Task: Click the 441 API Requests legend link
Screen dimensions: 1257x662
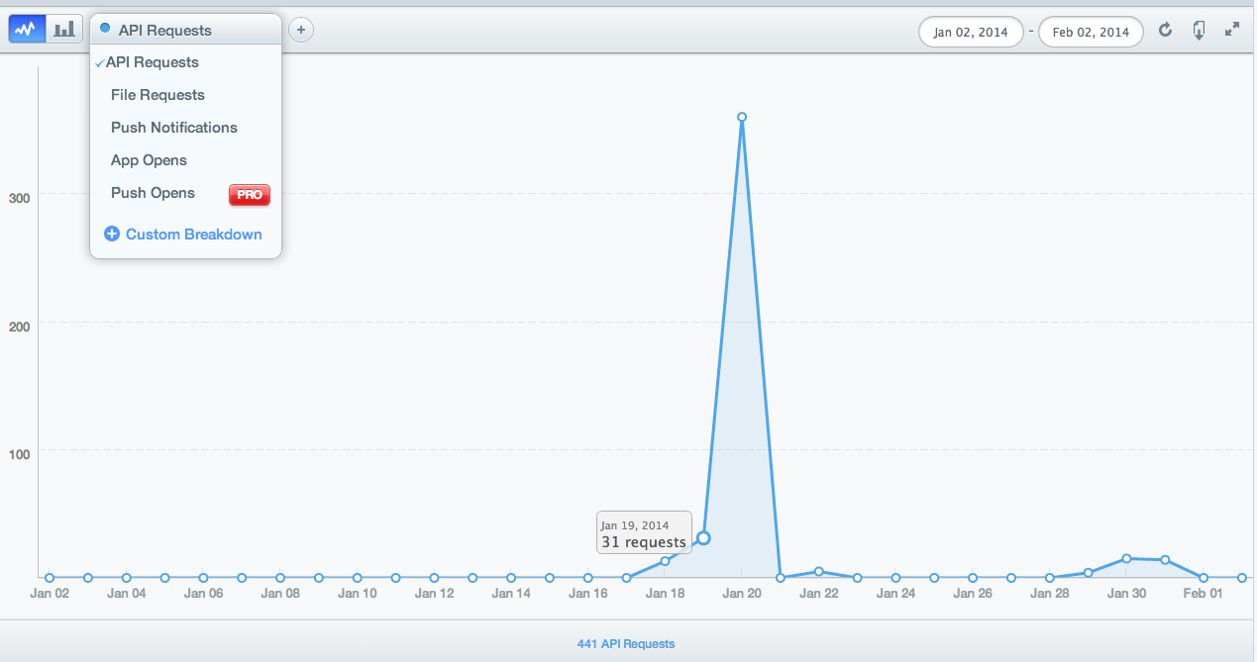Action: tap(626, 643)
